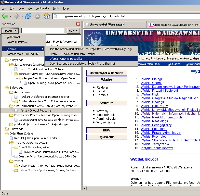Click the Older than 12 days folder icon
200x196 pixels.
tap(7, 133)
